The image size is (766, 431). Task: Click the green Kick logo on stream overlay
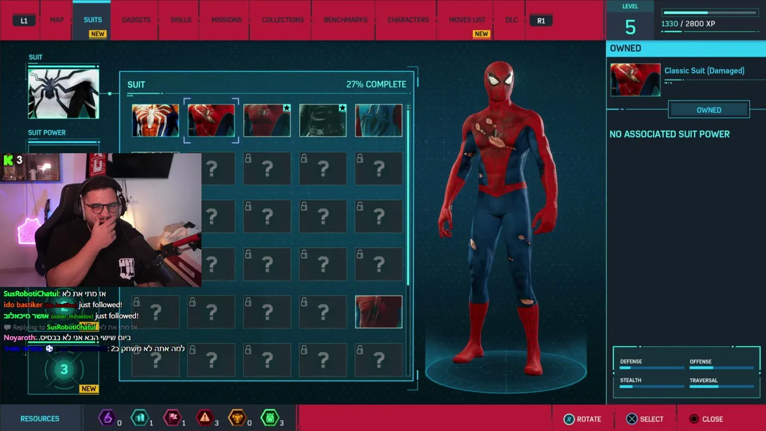(x=8, y=160)
